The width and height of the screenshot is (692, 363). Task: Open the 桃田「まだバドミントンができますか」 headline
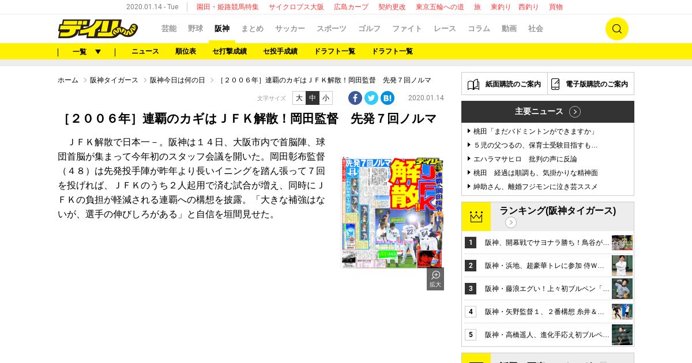pos(535,131)
